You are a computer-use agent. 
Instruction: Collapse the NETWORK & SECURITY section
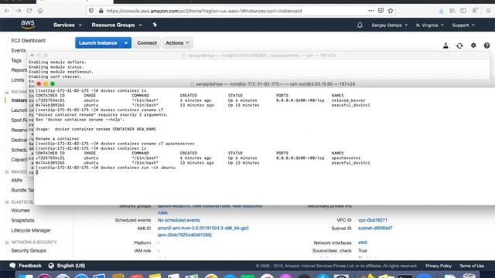tap(7, 242)
